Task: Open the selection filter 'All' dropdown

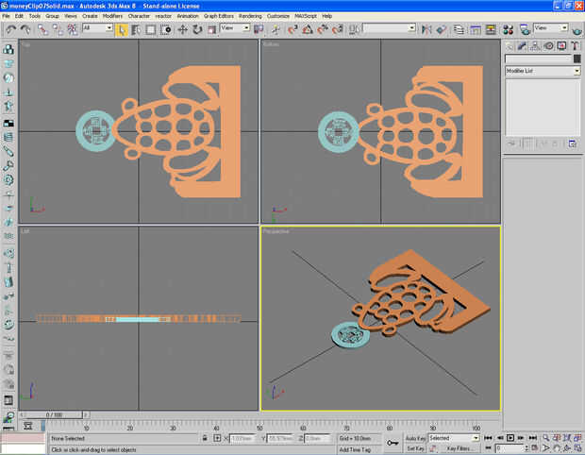Action: 97,29
